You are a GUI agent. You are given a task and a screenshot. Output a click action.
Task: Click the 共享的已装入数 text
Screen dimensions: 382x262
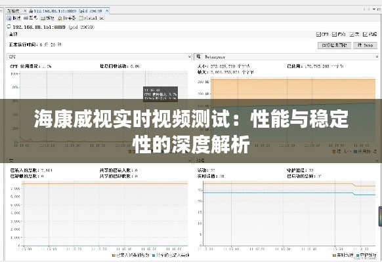click(x=118, y=170)
